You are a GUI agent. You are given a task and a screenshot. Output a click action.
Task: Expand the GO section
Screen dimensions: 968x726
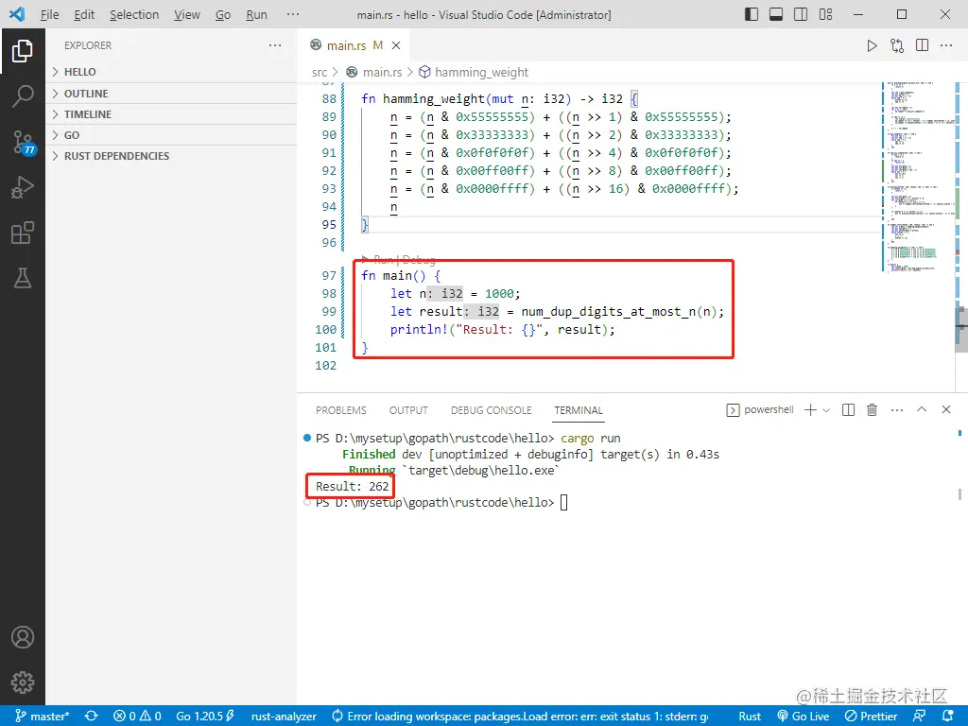(x=171, y=135)
